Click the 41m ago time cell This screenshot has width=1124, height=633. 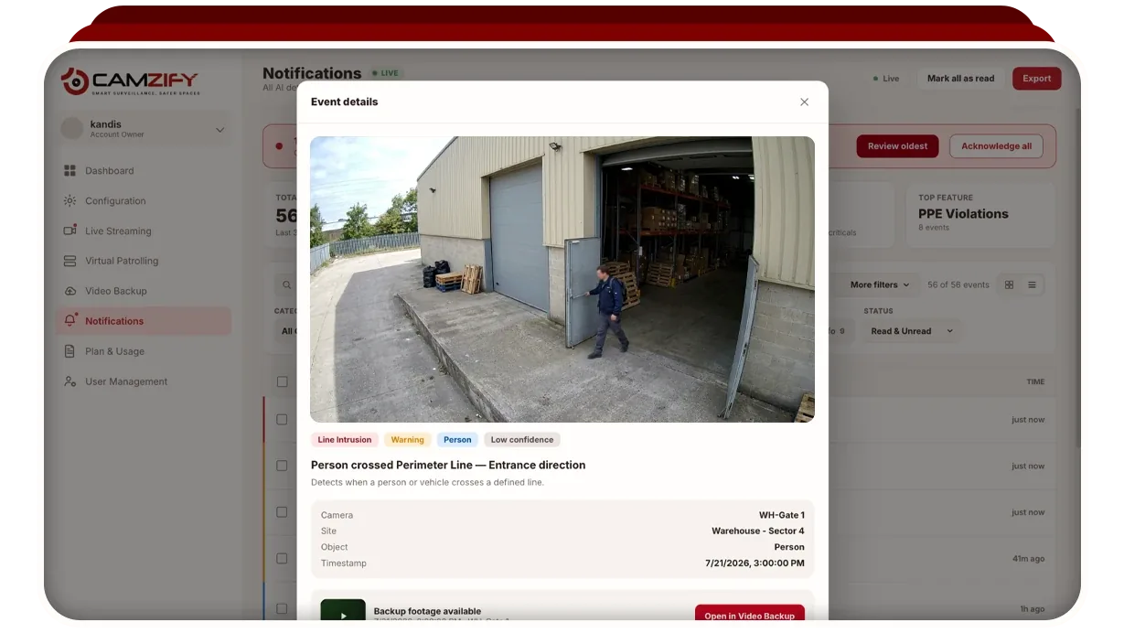(x=1028, y=559)
